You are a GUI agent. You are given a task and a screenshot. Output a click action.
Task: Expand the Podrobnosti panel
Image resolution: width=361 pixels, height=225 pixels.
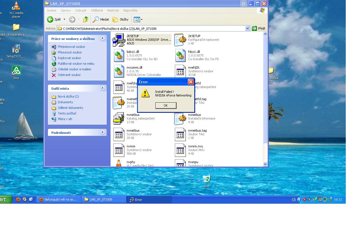[x=102, y=132]
